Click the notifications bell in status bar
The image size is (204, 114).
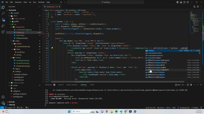(x=201, y=108)
